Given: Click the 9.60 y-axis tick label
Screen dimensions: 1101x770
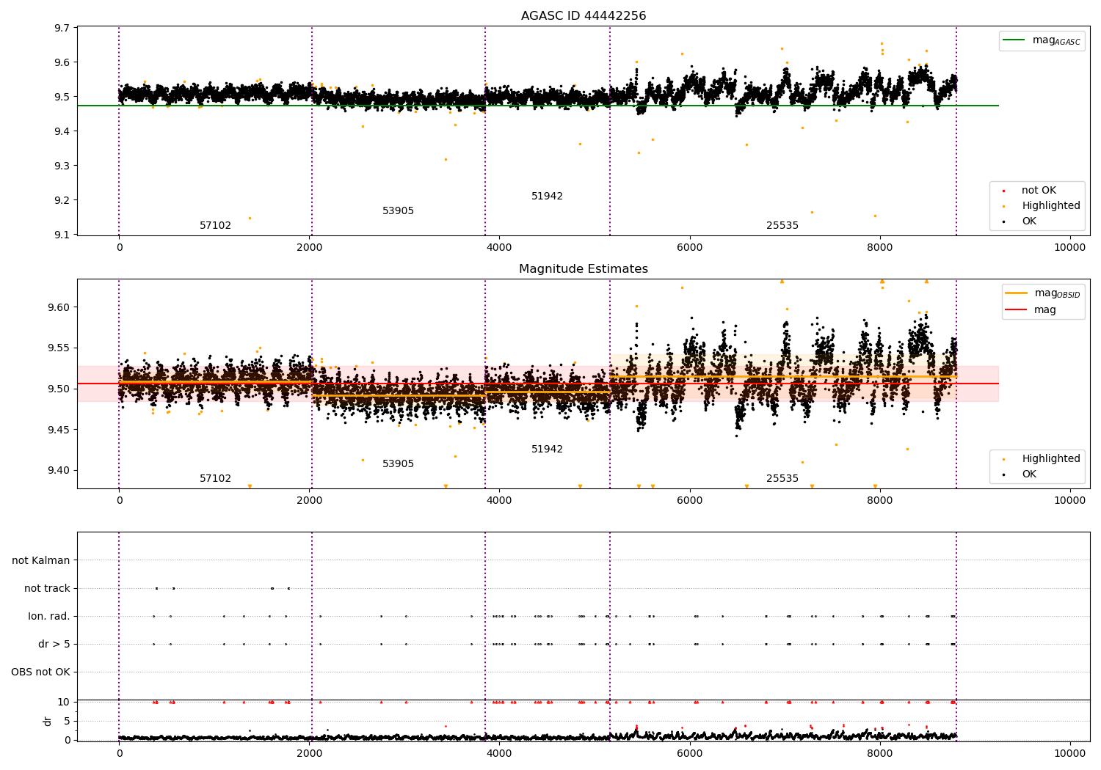Looking at the screenshot, I should pos(59,307).
